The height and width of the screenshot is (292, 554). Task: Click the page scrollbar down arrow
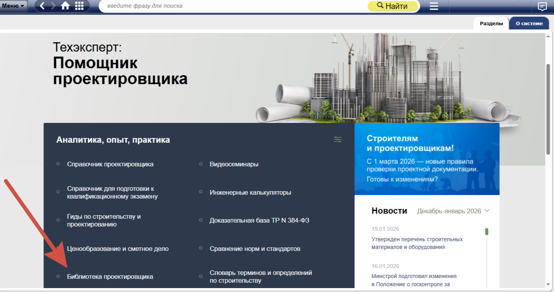(548, 284)
